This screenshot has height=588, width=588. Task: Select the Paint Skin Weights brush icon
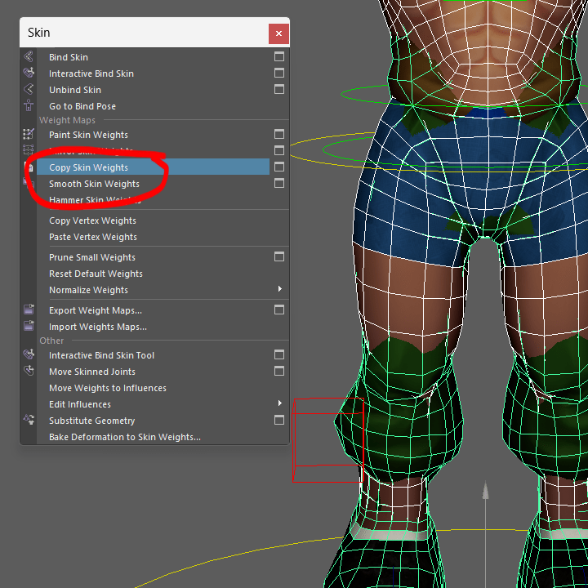point(29,135)
